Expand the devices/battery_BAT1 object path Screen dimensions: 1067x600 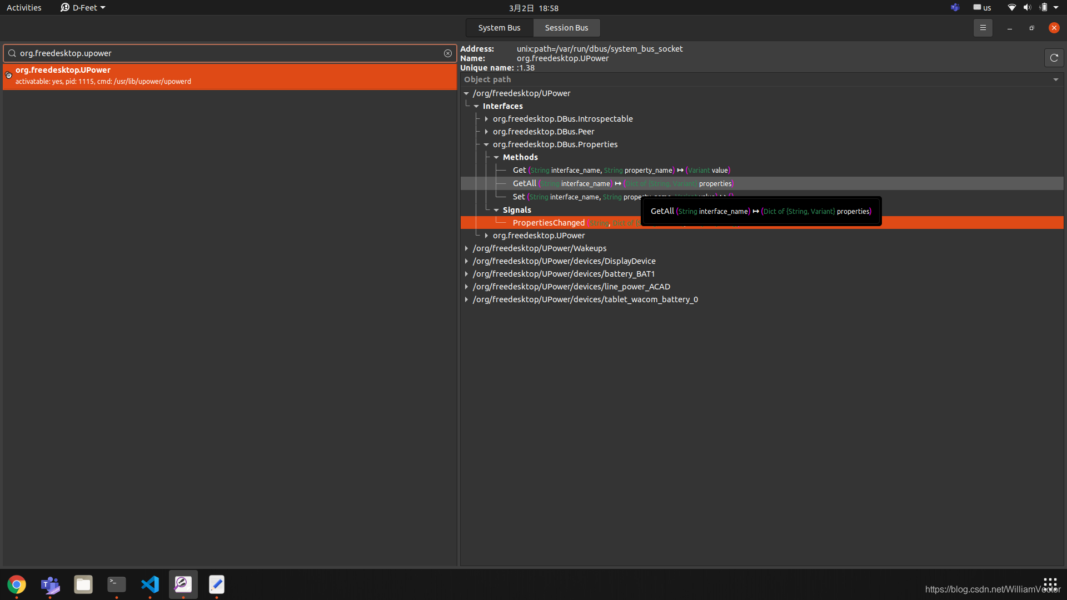pos(466,274)
